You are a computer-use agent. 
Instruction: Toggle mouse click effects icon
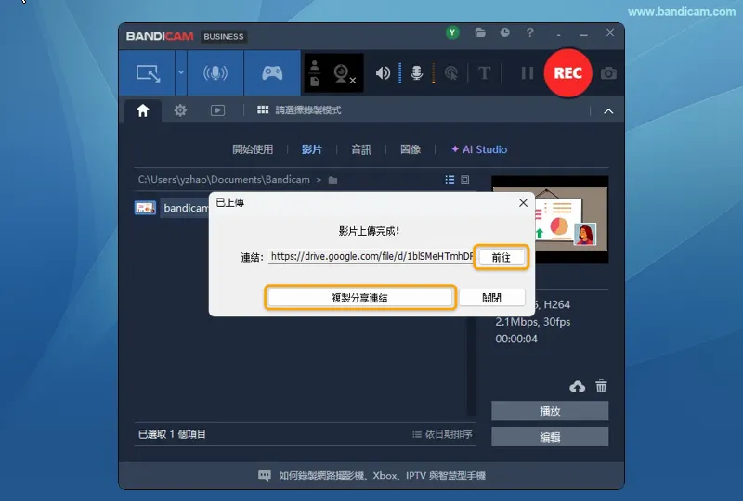point(451,73)
